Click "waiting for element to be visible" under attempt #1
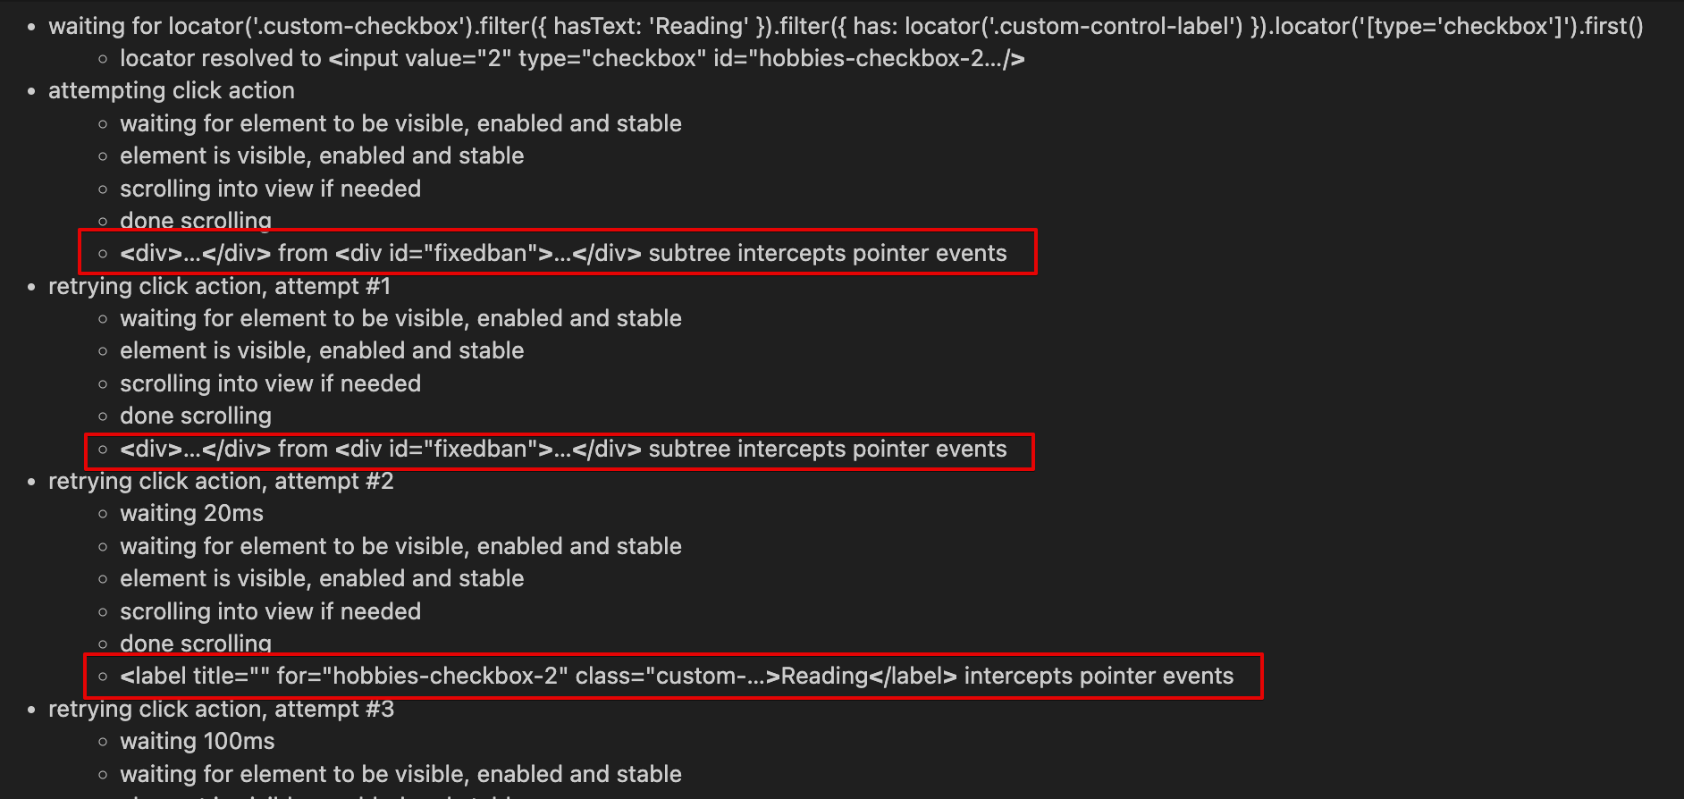Screen dimensions: 1684x799 [x=400, y=318]
